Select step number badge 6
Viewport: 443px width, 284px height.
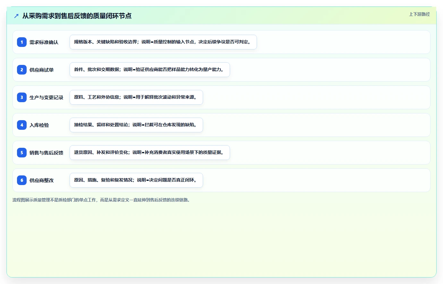[x=22, y=180]
